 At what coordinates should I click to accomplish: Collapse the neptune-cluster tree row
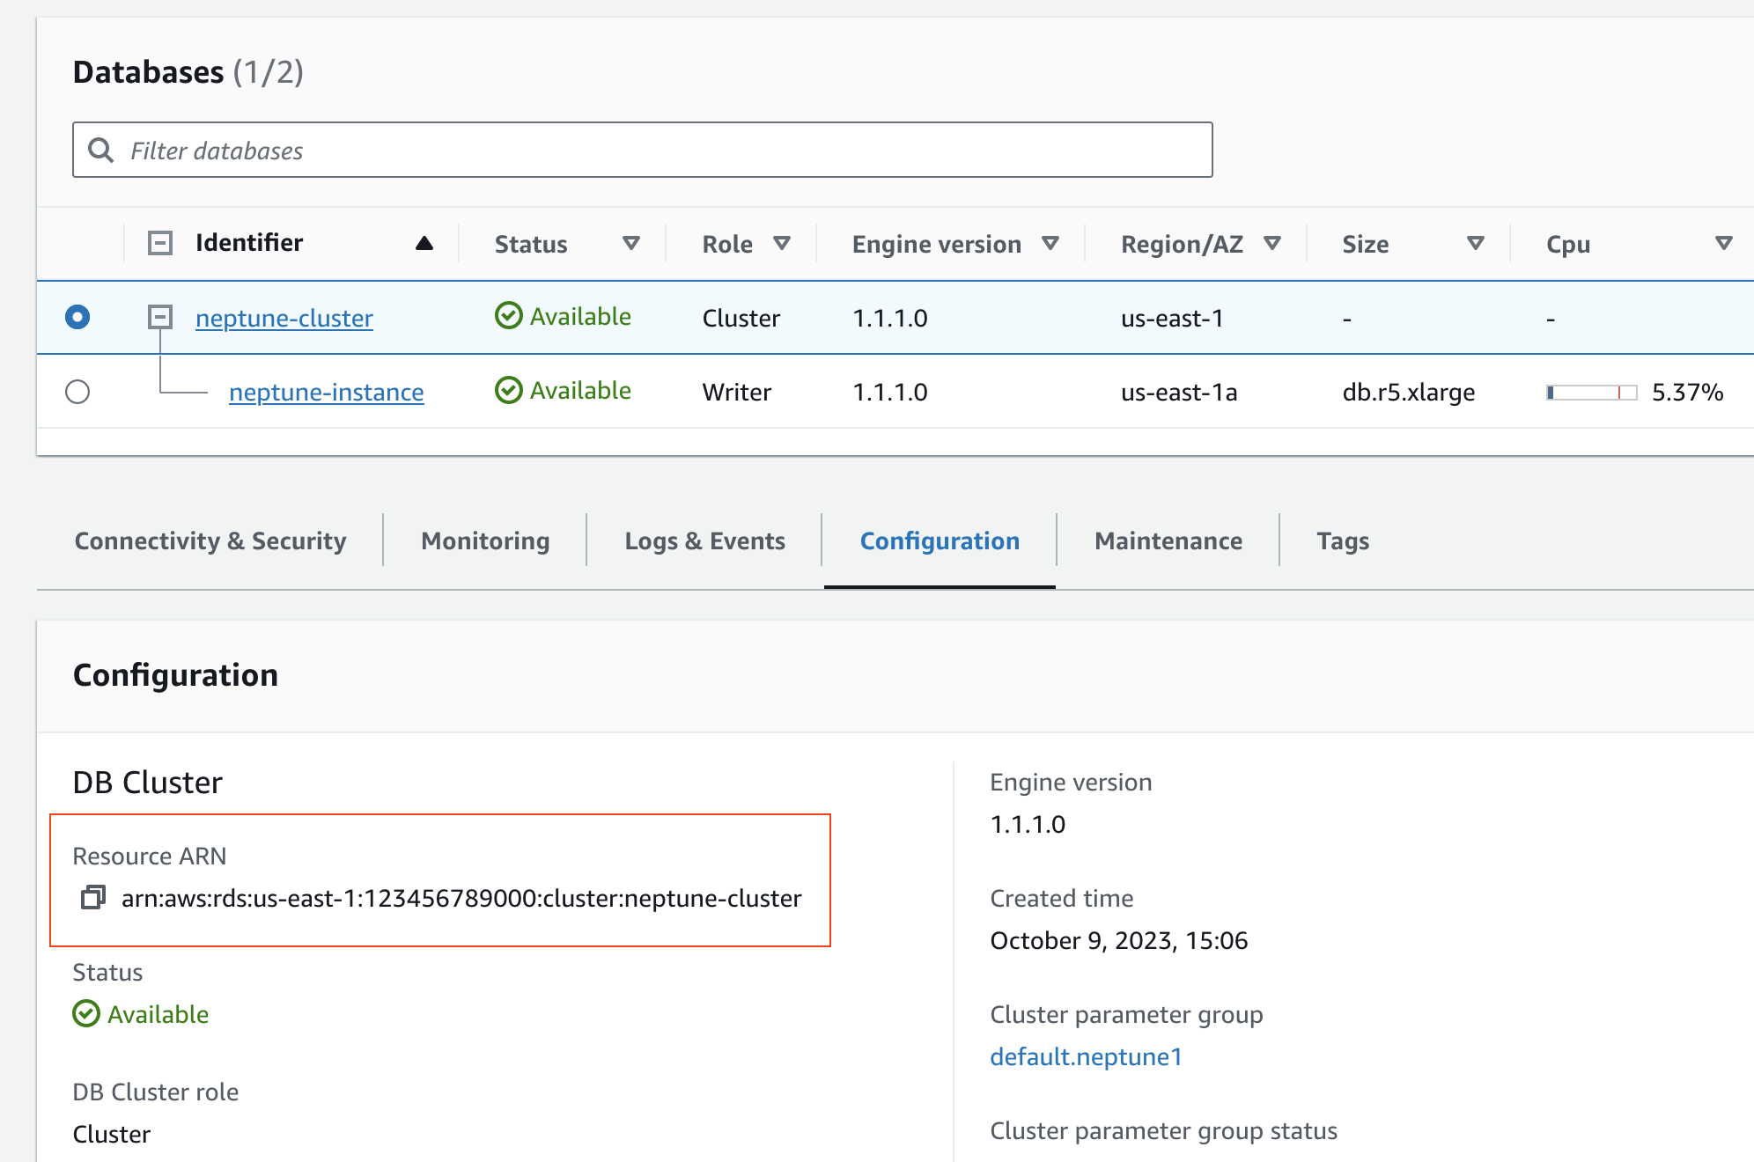pos(160,317)
